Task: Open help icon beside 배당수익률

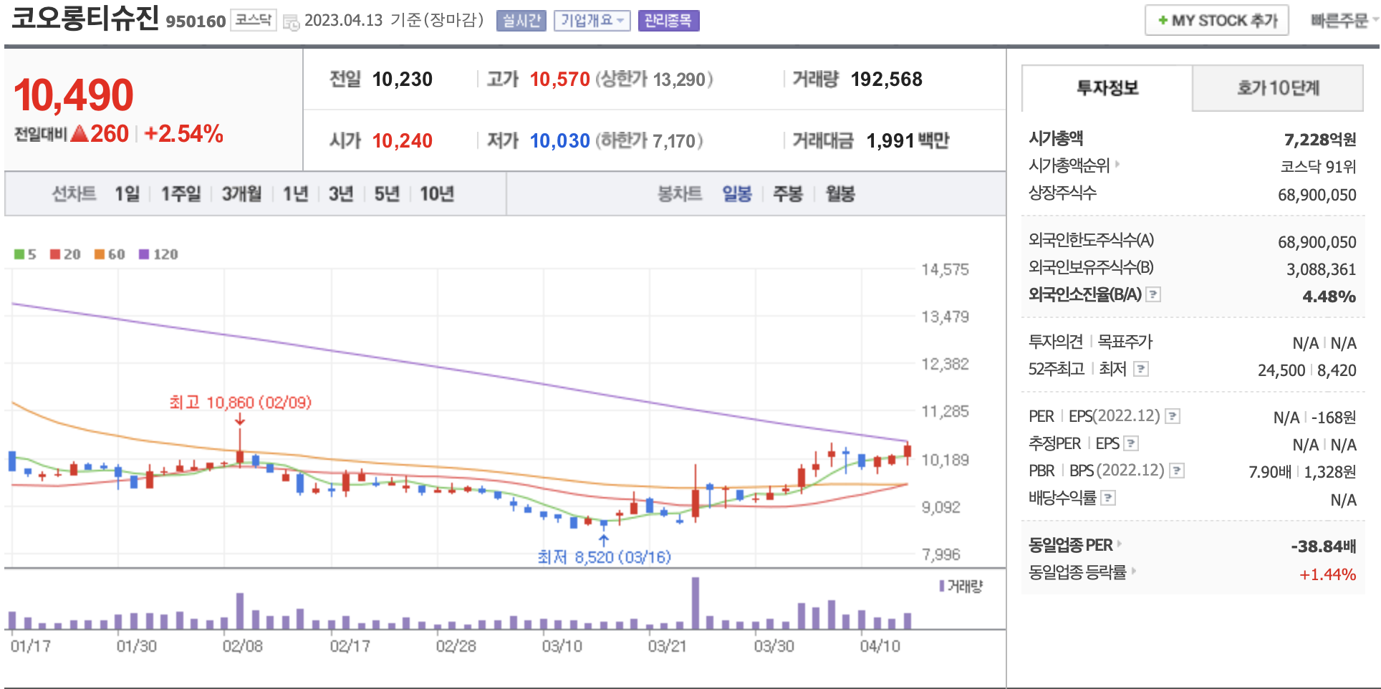Action: (1108, 498)
